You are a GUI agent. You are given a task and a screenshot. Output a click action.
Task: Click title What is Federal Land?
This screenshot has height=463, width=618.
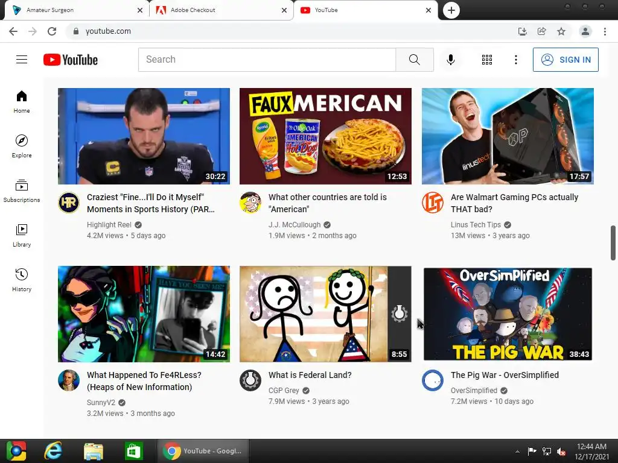(x=310, y=375)
